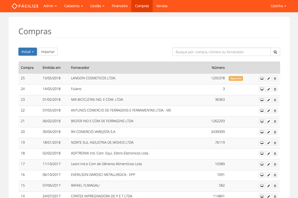Delete purchase 20 RN COMERCIO trash icon

click(275, 132)
